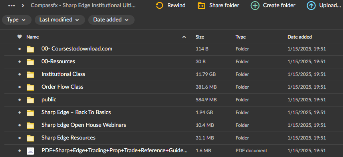343x157 pixels.
Task: Click the 114 B size value
Action: 202,49
